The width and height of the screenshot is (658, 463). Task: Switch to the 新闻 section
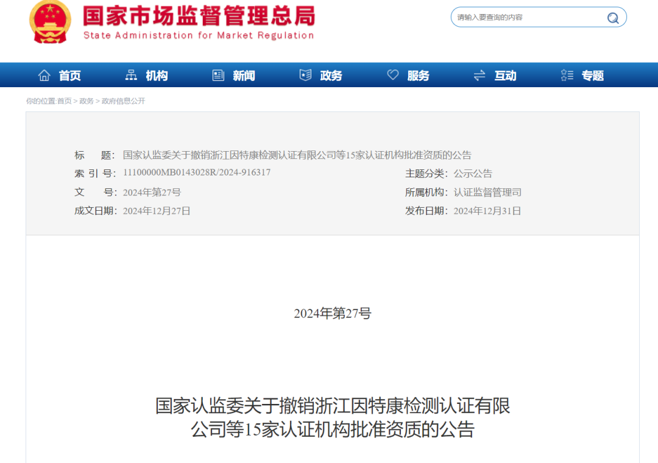244,75
